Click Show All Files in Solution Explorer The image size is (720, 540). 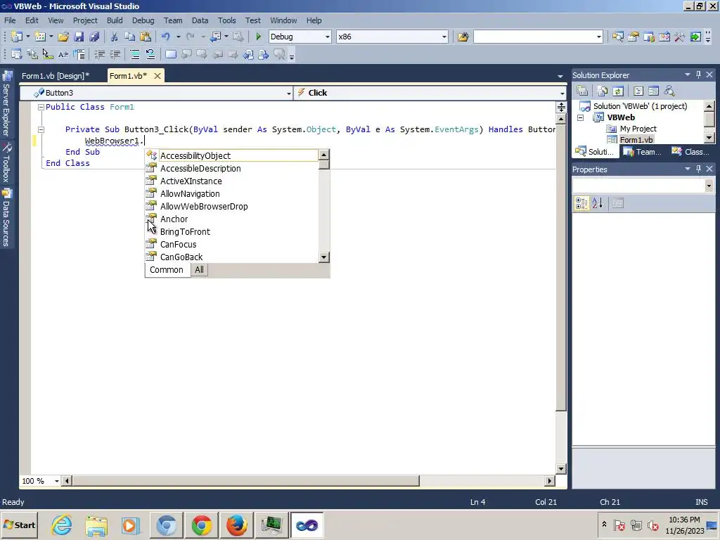pos(602,91)
